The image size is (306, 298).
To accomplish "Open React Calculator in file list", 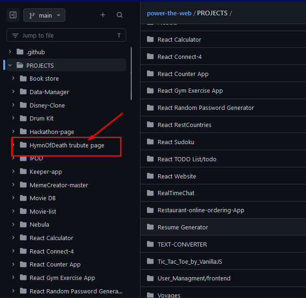I will coord(179,39).
